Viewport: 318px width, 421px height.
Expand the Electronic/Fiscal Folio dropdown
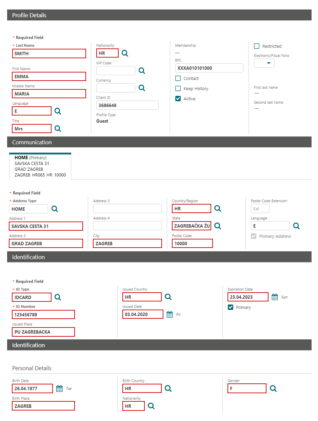(264, 63)
